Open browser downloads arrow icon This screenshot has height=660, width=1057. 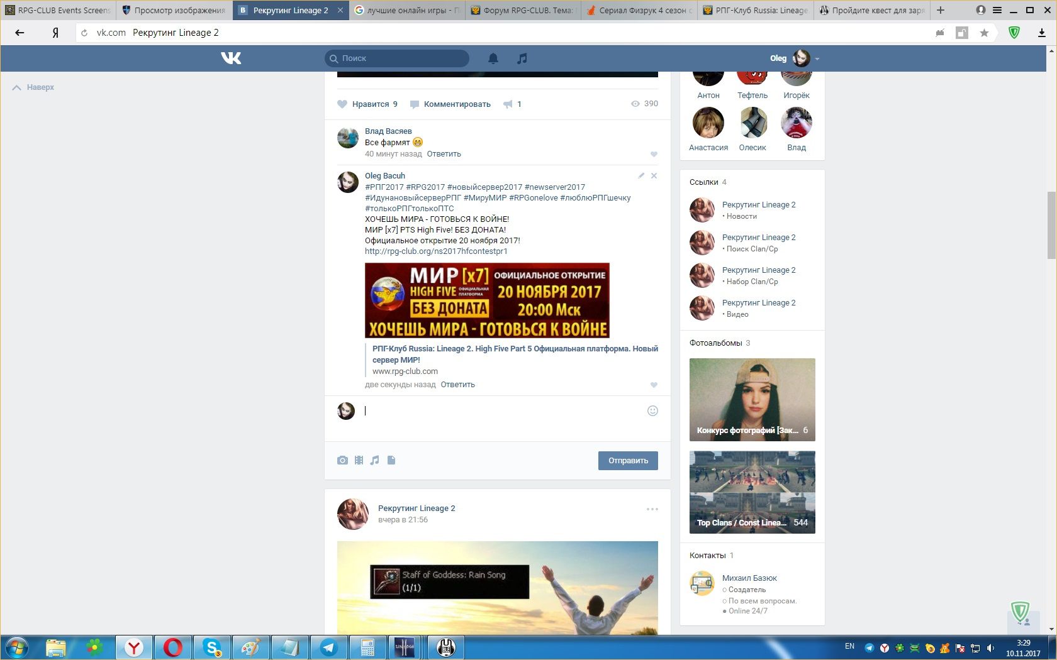pos(1041,33)
